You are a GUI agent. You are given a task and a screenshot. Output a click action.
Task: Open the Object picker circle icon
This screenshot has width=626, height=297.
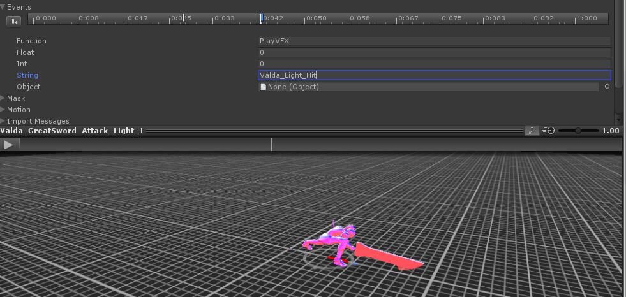[607, 87]
